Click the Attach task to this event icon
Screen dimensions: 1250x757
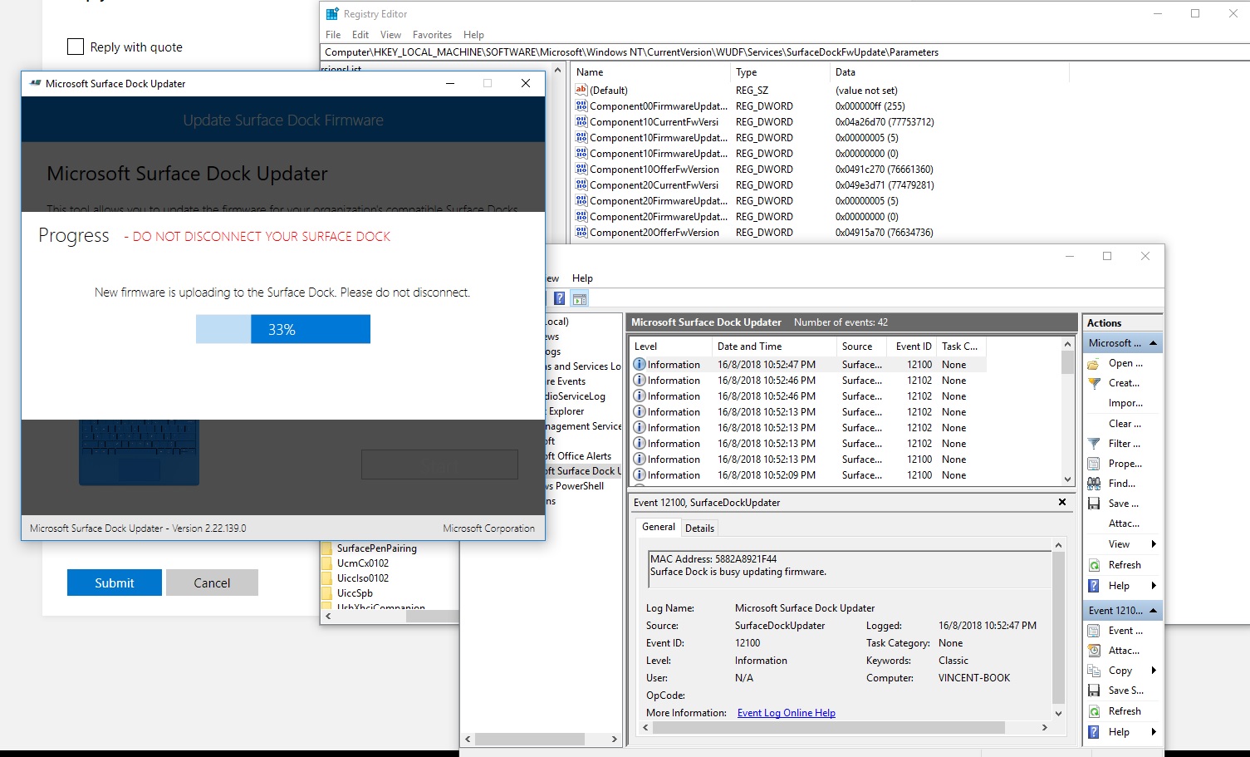[x=1094, y=651]
